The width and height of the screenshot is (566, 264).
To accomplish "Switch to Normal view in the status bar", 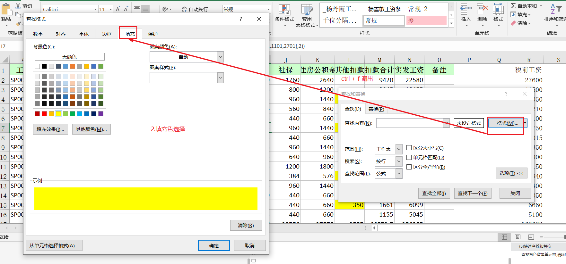I will pos(504,237).
